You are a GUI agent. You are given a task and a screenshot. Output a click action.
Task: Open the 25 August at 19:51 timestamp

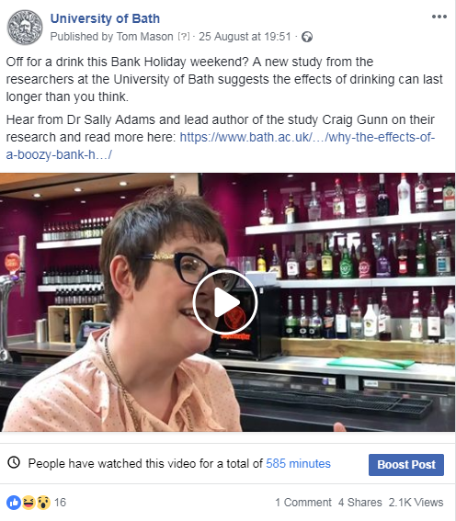point(245,37)
